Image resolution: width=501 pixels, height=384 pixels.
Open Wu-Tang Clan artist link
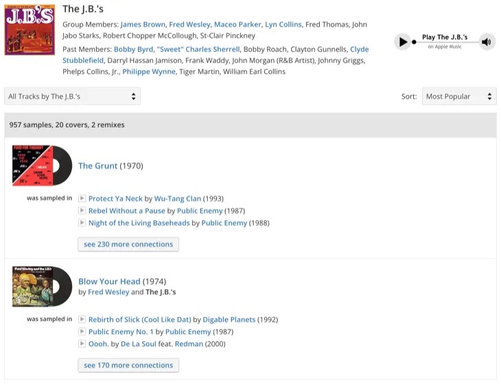point(178,199)
